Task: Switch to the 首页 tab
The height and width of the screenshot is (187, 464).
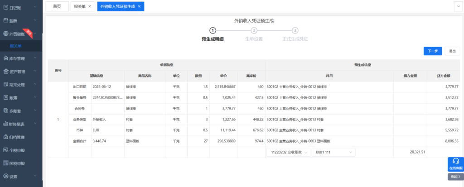Action: [57, 6]
